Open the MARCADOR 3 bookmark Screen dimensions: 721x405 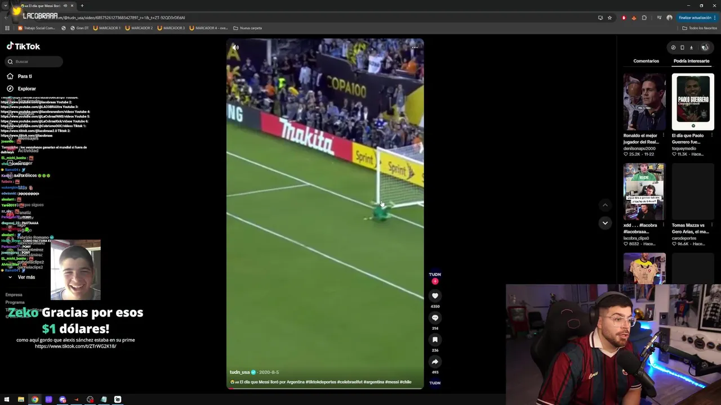[171, 28]
